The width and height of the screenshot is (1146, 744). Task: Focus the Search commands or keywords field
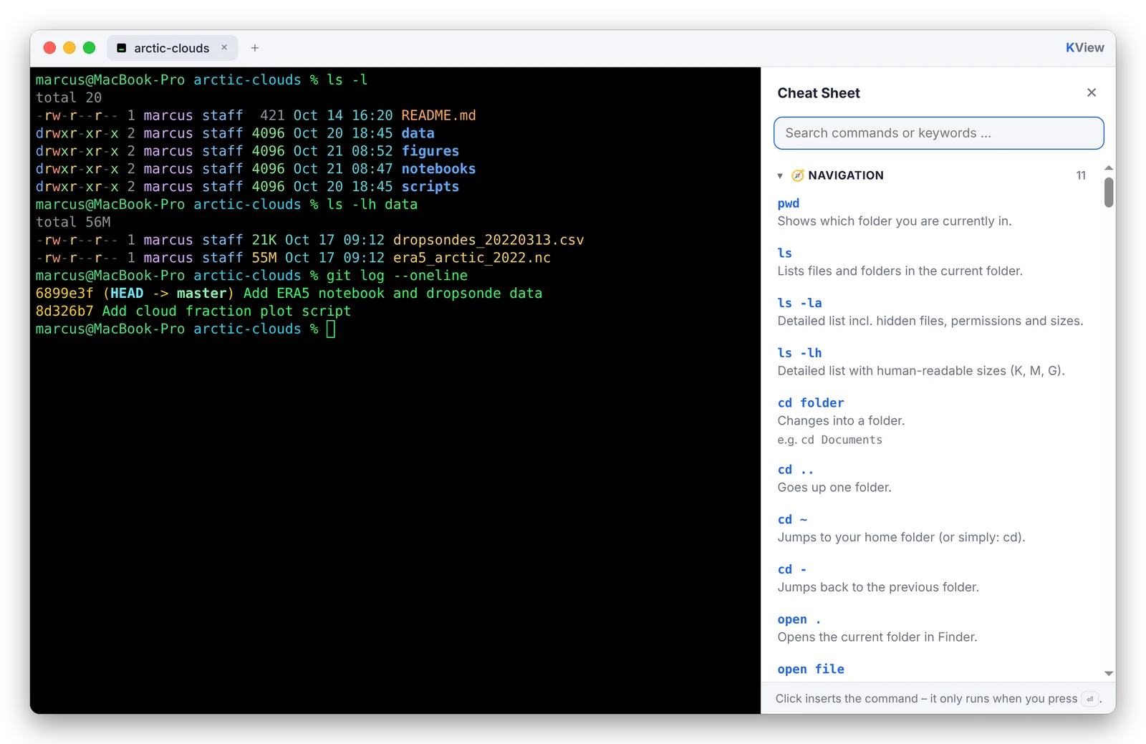[x=938, y=133]
